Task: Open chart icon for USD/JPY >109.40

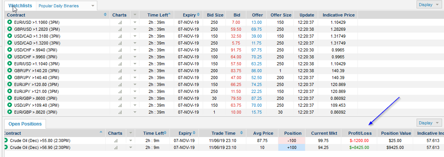Action: click(120, 105)
